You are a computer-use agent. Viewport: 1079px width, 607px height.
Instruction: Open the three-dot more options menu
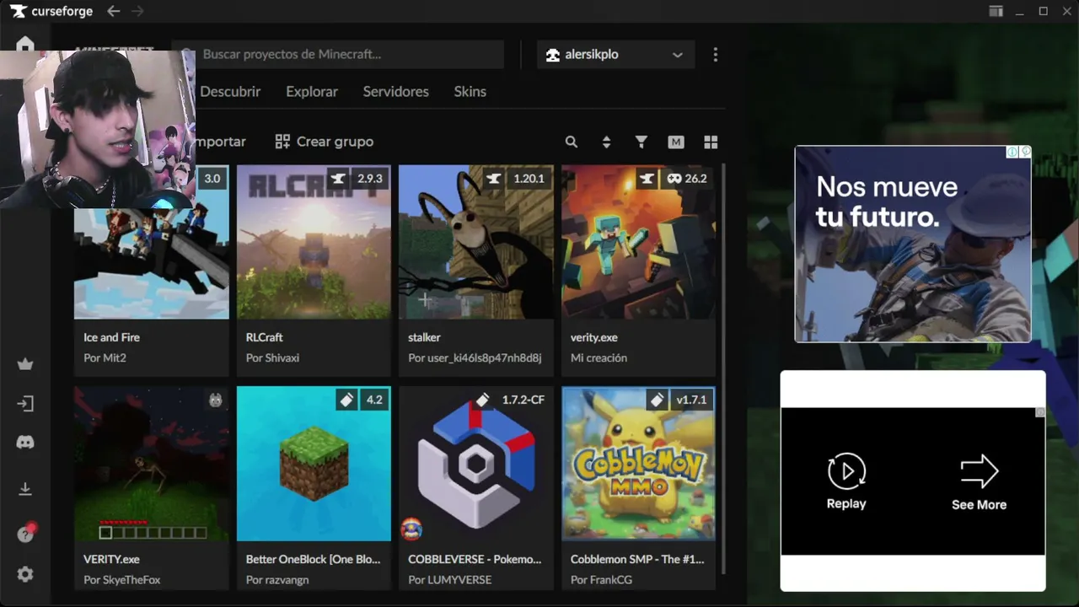click(x=716, y=55)
